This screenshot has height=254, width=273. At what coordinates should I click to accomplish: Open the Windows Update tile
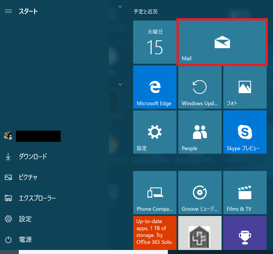(x=200, y=87)
